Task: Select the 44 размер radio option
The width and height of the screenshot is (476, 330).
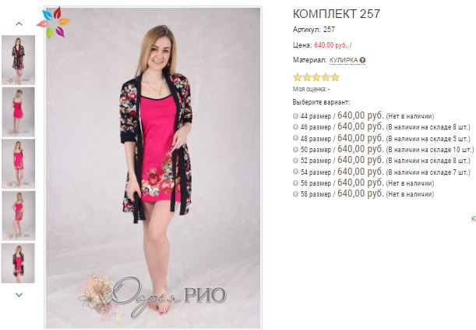Action: (296, 115)
